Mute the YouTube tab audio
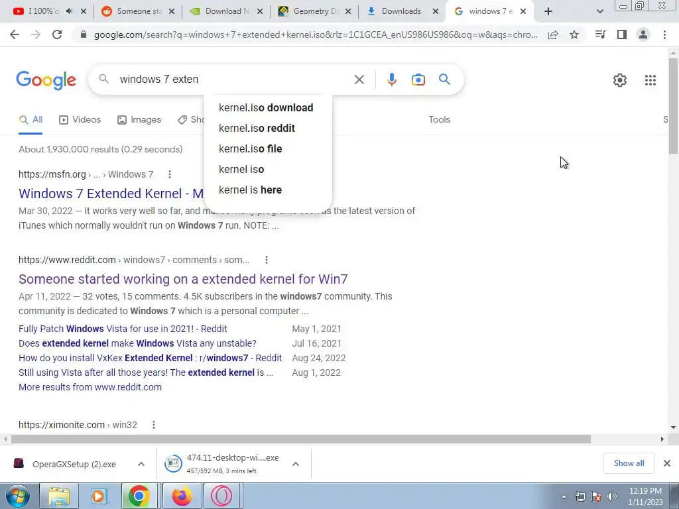This screenshot has width=679, height=509. coord(69,11)
